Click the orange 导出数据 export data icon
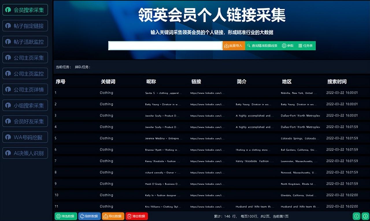The width and height of the screenshot is (370, 221). (106, 216)
